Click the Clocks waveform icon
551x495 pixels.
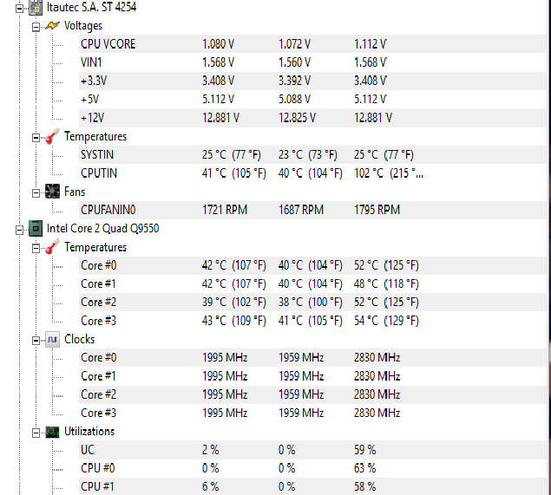click(x=52, y=340)
